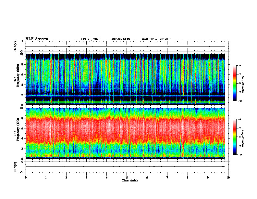Click the "ch.3(V)" axis label

[x=16, y=167]
